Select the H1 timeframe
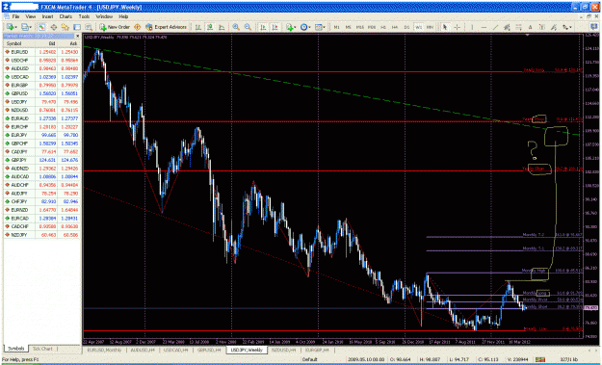Viewport: 602px width, 365px height. coord(383,27)
